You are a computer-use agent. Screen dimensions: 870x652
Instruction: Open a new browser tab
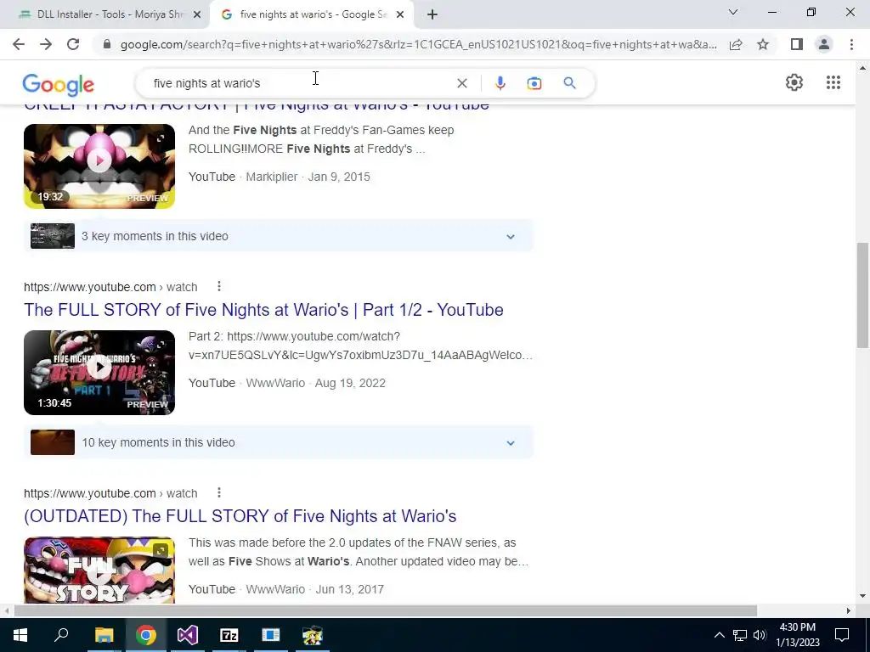click(x=432, y=14)
